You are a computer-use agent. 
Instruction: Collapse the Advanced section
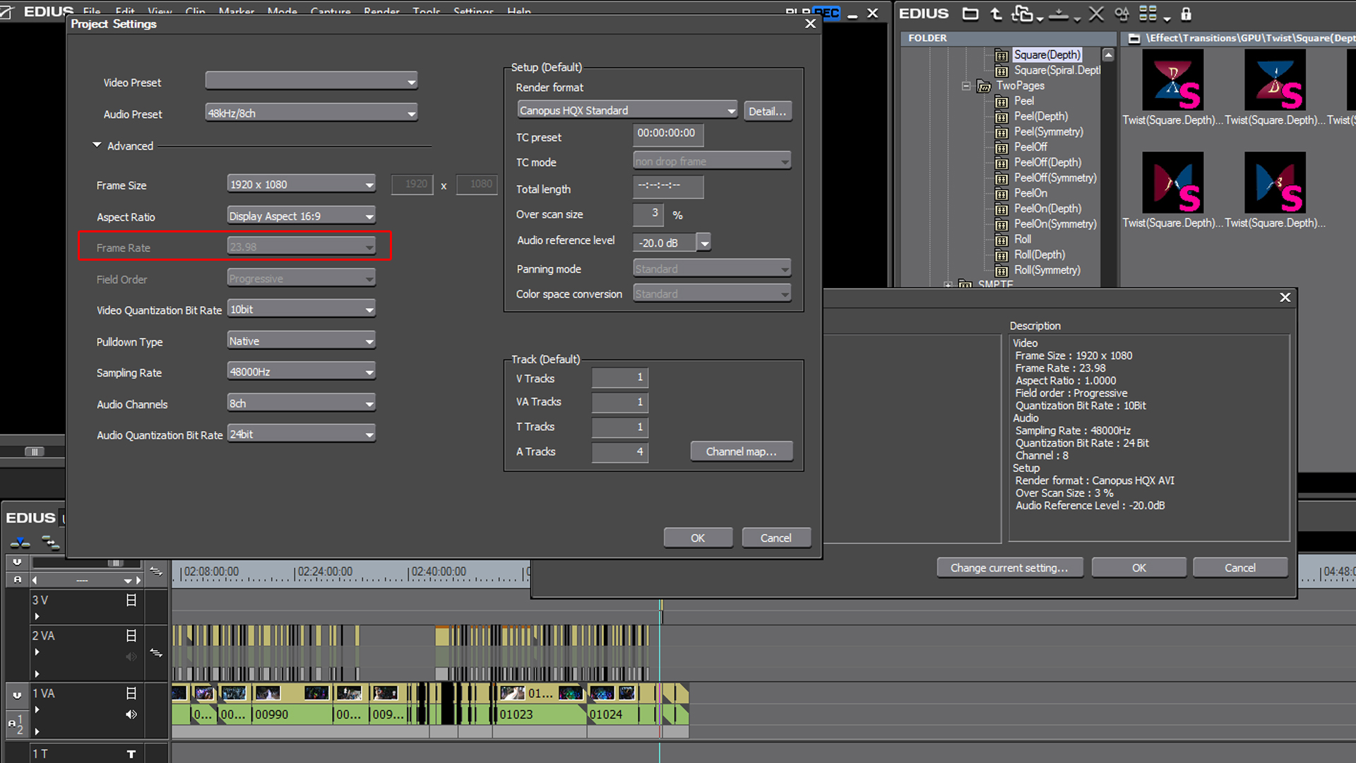[x=97, y=145]
